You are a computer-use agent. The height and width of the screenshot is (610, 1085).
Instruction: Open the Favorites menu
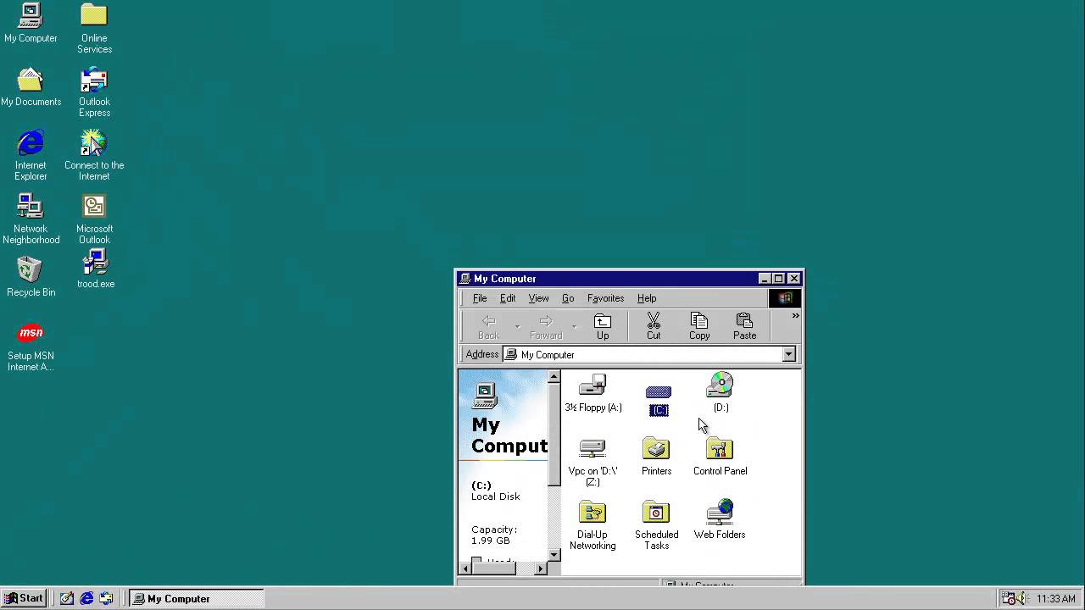[x=605, y=298]
